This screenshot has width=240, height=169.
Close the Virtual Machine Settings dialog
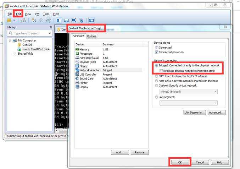(225, 27)
